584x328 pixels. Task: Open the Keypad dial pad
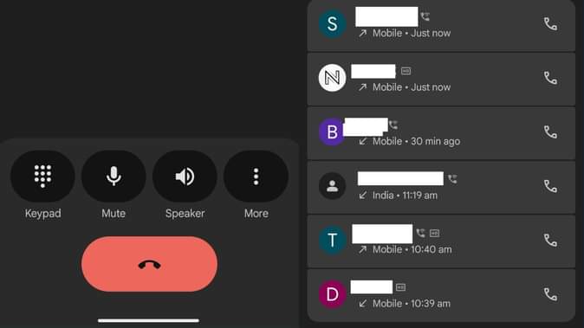(42, 177)
